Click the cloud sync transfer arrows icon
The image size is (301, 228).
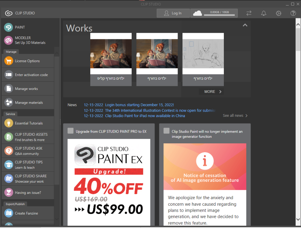[x=249, y=13]
